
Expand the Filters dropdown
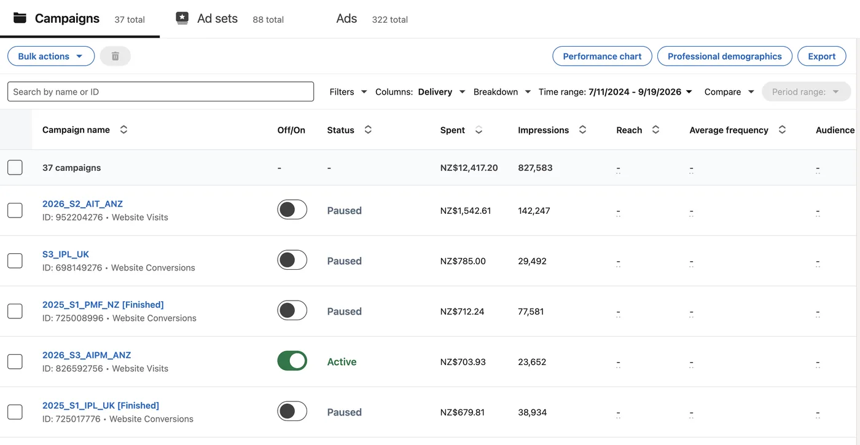point(348,92)
